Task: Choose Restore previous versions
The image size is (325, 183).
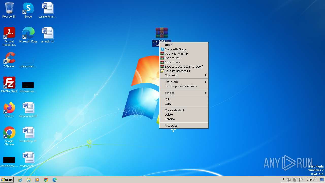Action: click(x=184, y=86)
